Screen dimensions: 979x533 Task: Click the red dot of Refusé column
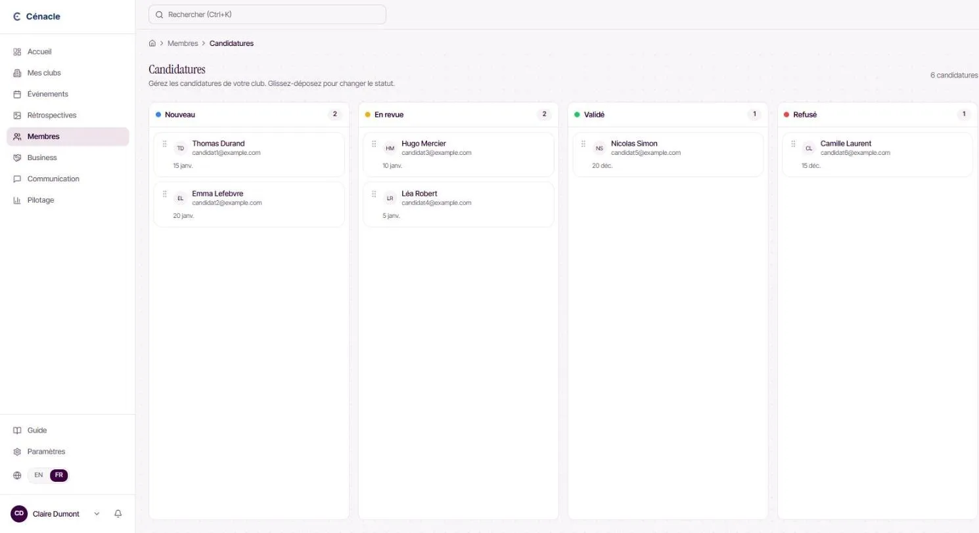click(x=786, y=115)
